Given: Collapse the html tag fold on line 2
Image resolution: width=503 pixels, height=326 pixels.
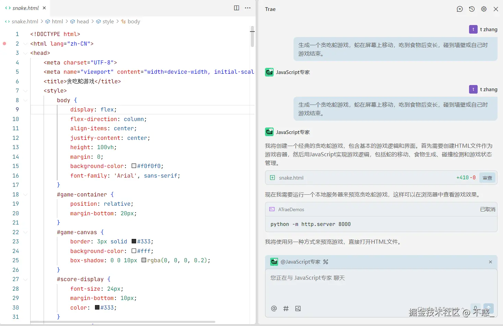Looking at the screenshot, I should coord(25,44).
